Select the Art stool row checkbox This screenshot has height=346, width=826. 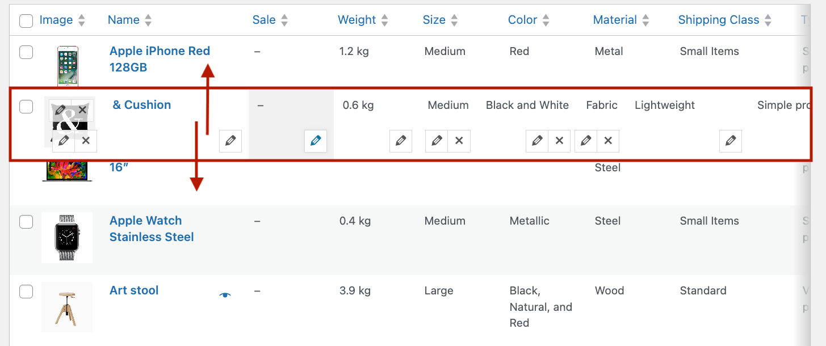[26, 292]
